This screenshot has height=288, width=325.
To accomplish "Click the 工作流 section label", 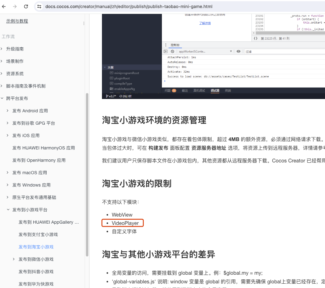I will tap(8, 37).
